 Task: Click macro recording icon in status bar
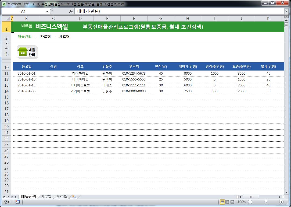click(x=18, y=202)
